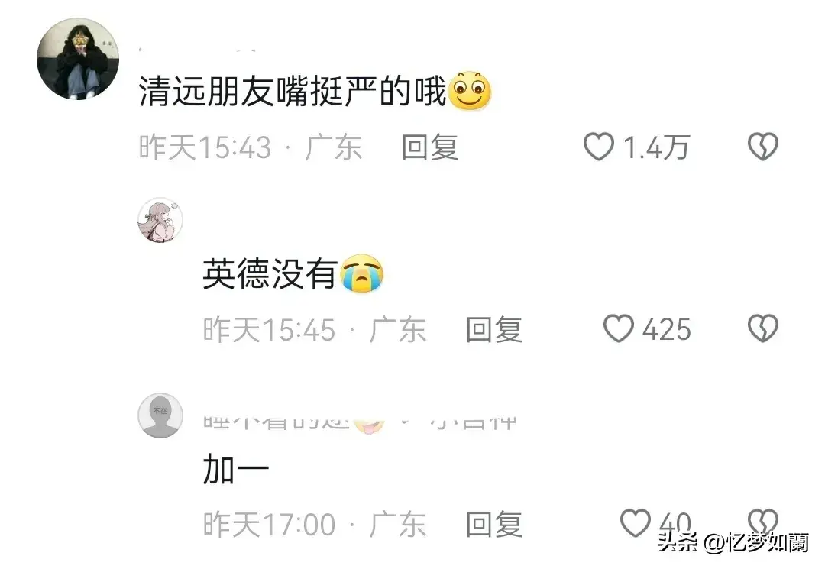Tap the 425 like count
This screenshot has height=569, width=825.
point(666,330)
